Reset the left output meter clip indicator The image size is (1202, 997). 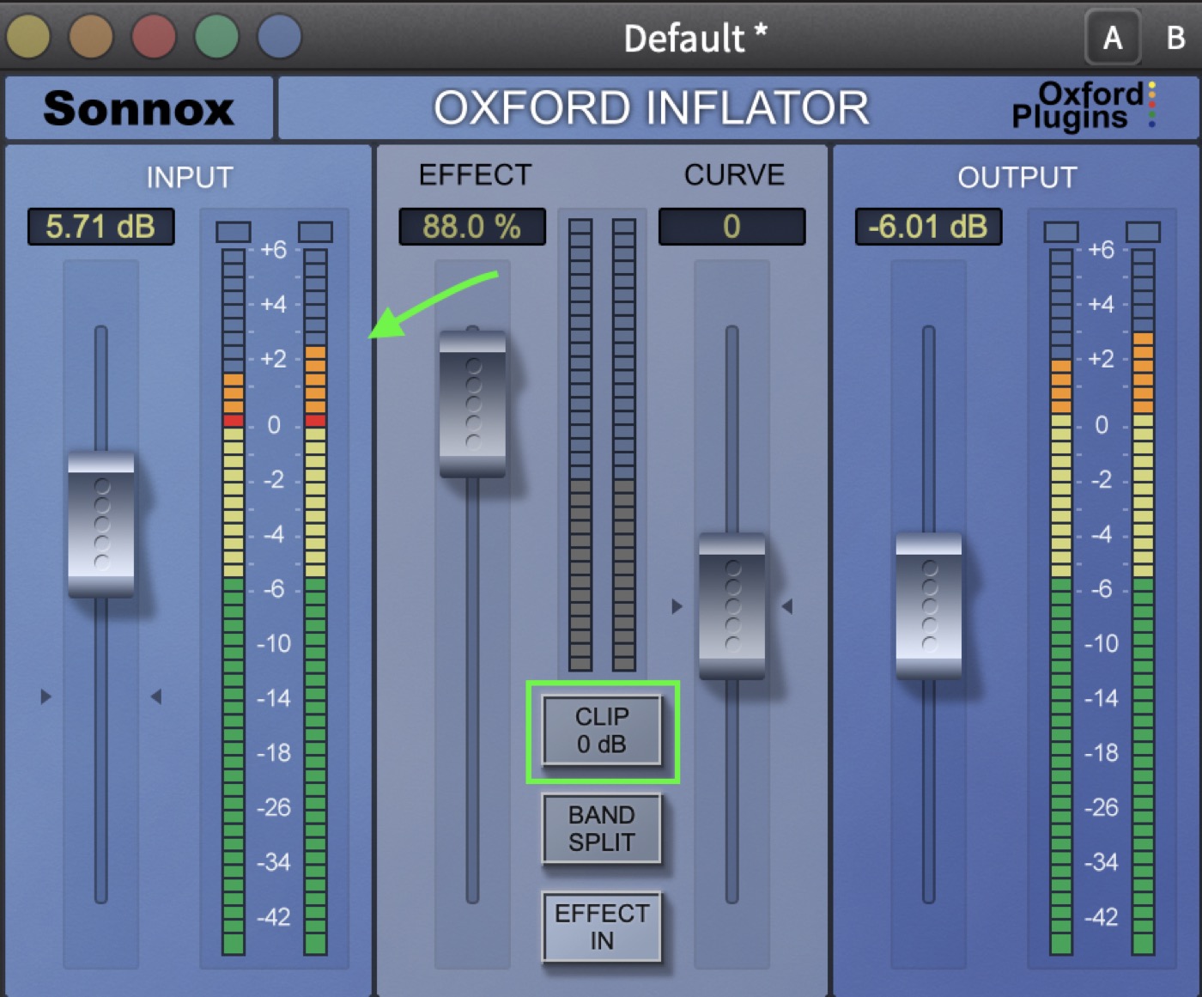click(1061, 232)
